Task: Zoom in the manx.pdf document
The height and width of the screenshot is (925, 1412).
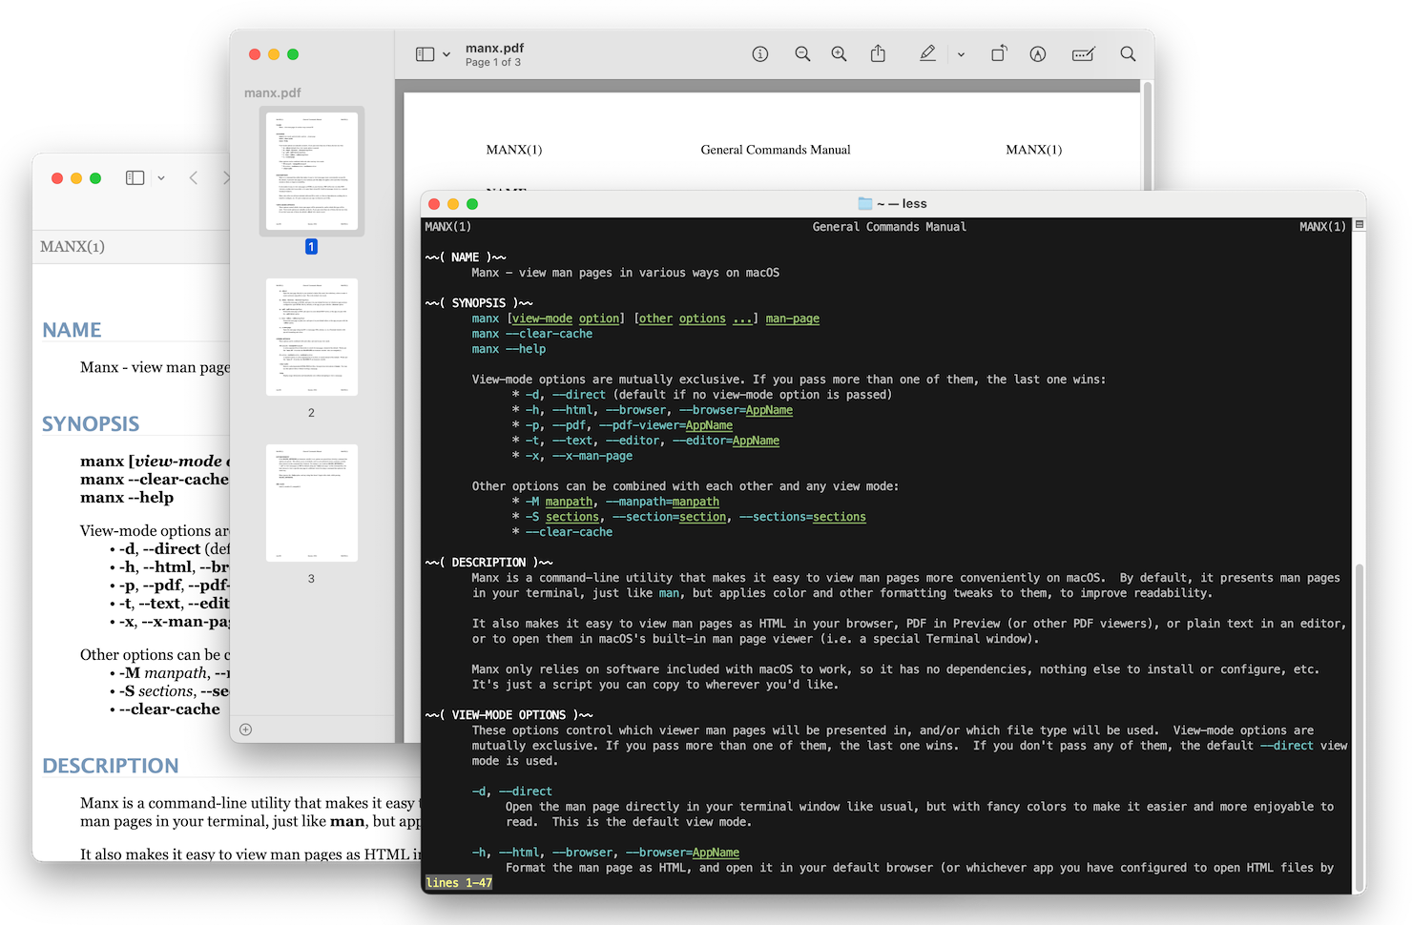Action: click(x=839, y=54)
